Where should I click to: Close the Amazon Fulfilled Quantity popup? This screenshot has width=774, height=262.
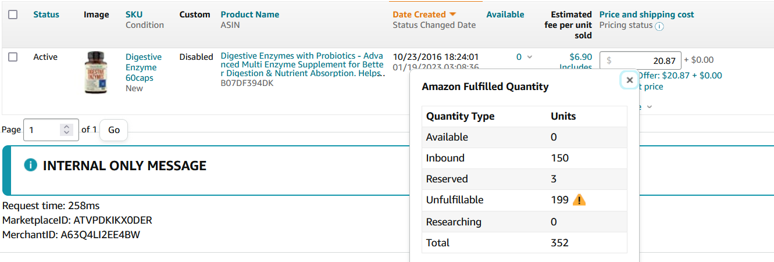click(x=629, y=80)
